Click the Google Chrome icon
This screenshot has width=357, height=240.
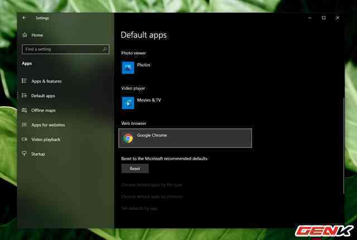[128, 138]
